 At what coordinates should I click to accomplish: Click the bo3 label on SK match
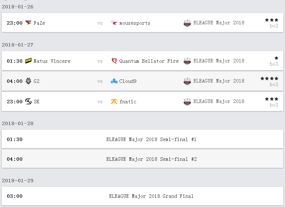(x=274, y=105)
